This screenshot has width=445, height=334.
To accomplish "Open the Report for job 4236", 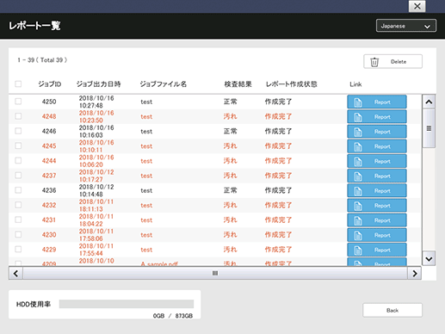I will (x=377, y=190).
